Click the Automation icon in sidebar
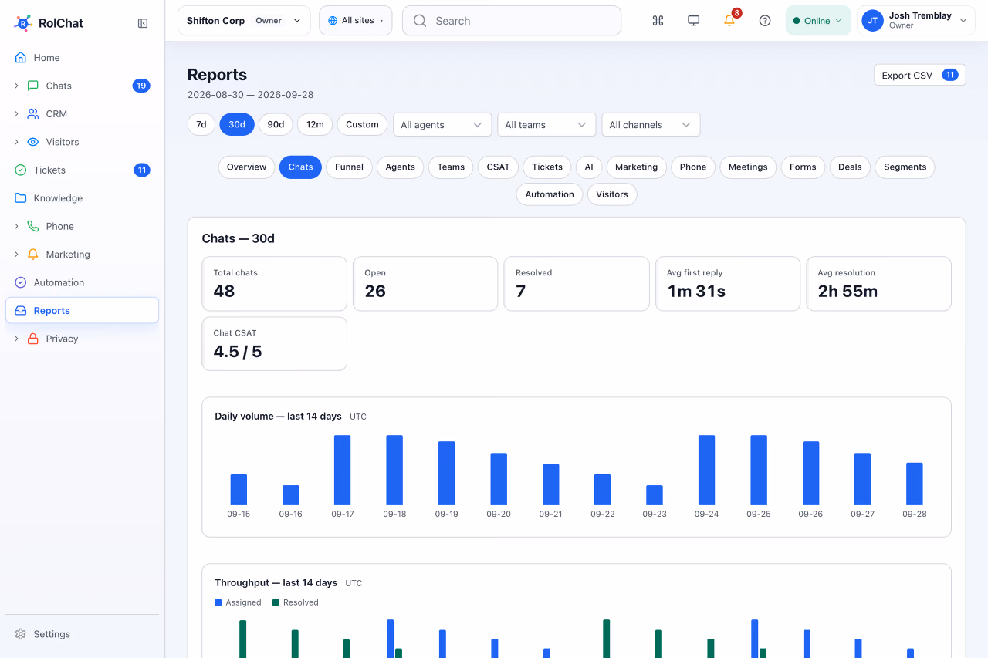988x658 pixels. coord(21,283)
